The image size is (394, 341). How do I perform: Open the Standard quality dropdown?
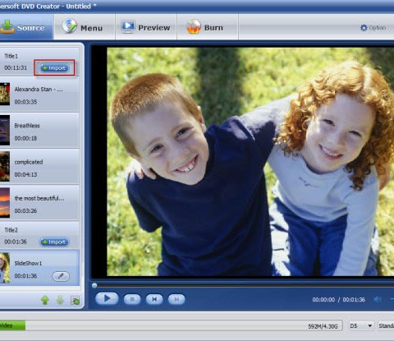[386, 325]
